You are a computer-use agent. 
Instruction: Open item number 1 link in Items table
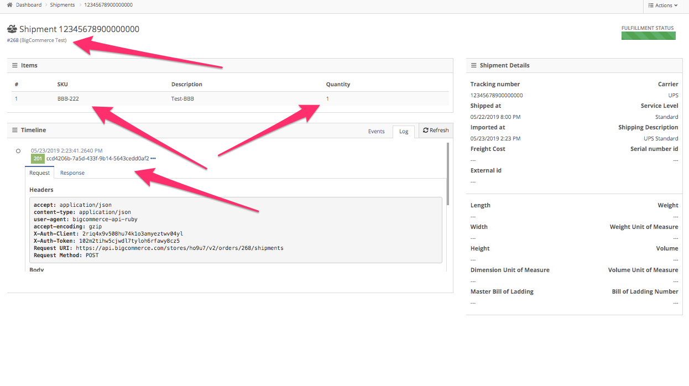click(17, 98)
